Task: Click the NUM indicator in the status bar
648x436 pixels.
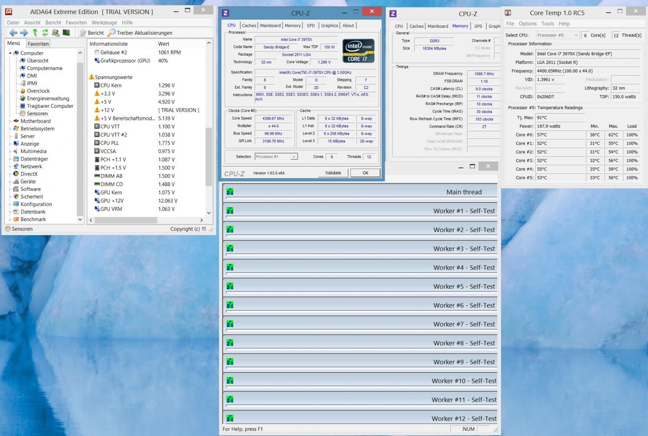Action: click(x=469, y=429)
